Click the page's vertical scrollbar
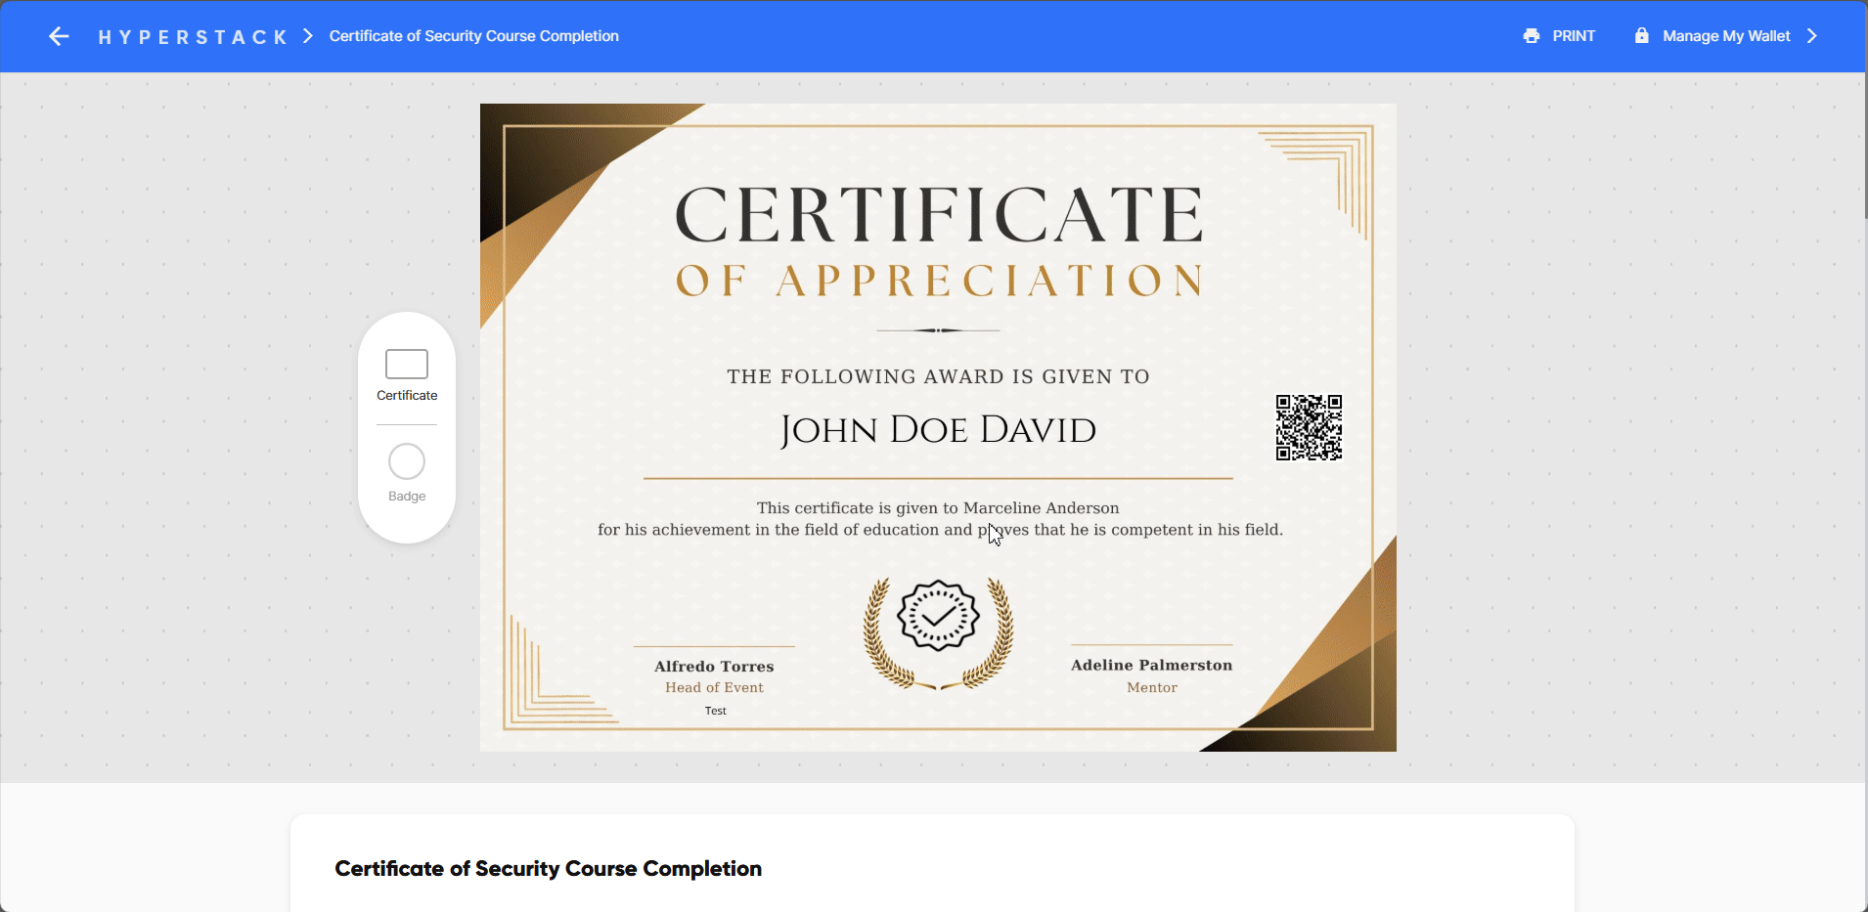Image resolution: width=1868 pixels, height=912 pixels. point(1864,147)
